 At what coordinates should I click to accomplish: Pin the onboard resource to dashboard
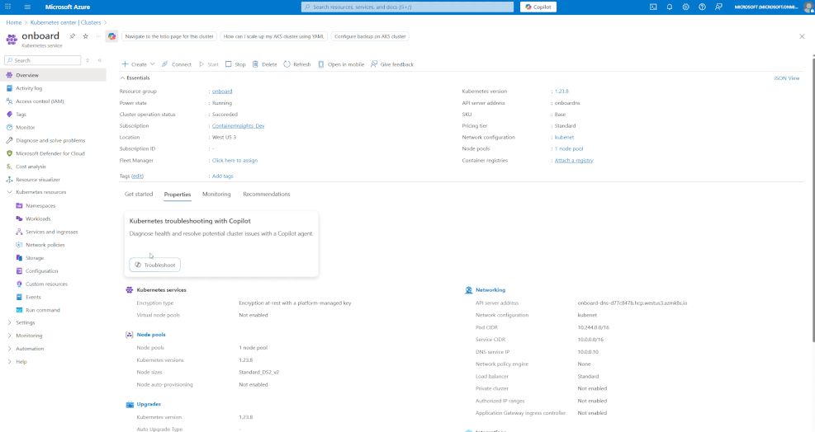[72, 36]
